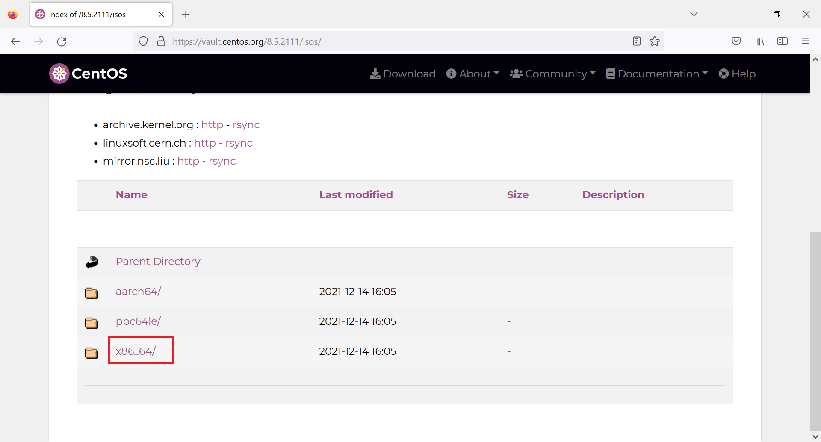
Task: Open mirror.nsc.liu http link
Action: tap(188, 161)
